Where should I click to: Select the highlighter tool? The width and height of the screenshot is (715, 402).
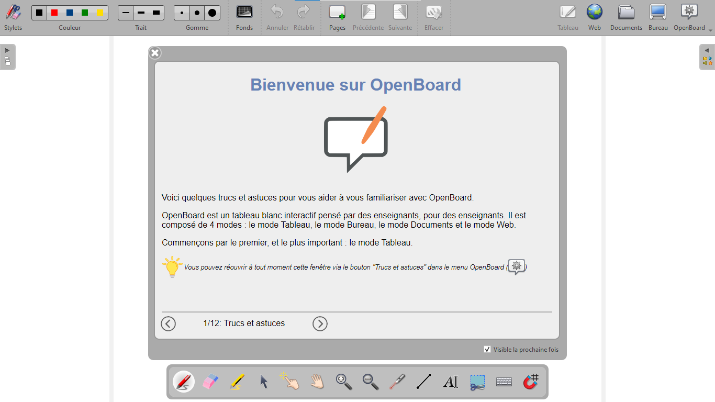coord(237,382)
